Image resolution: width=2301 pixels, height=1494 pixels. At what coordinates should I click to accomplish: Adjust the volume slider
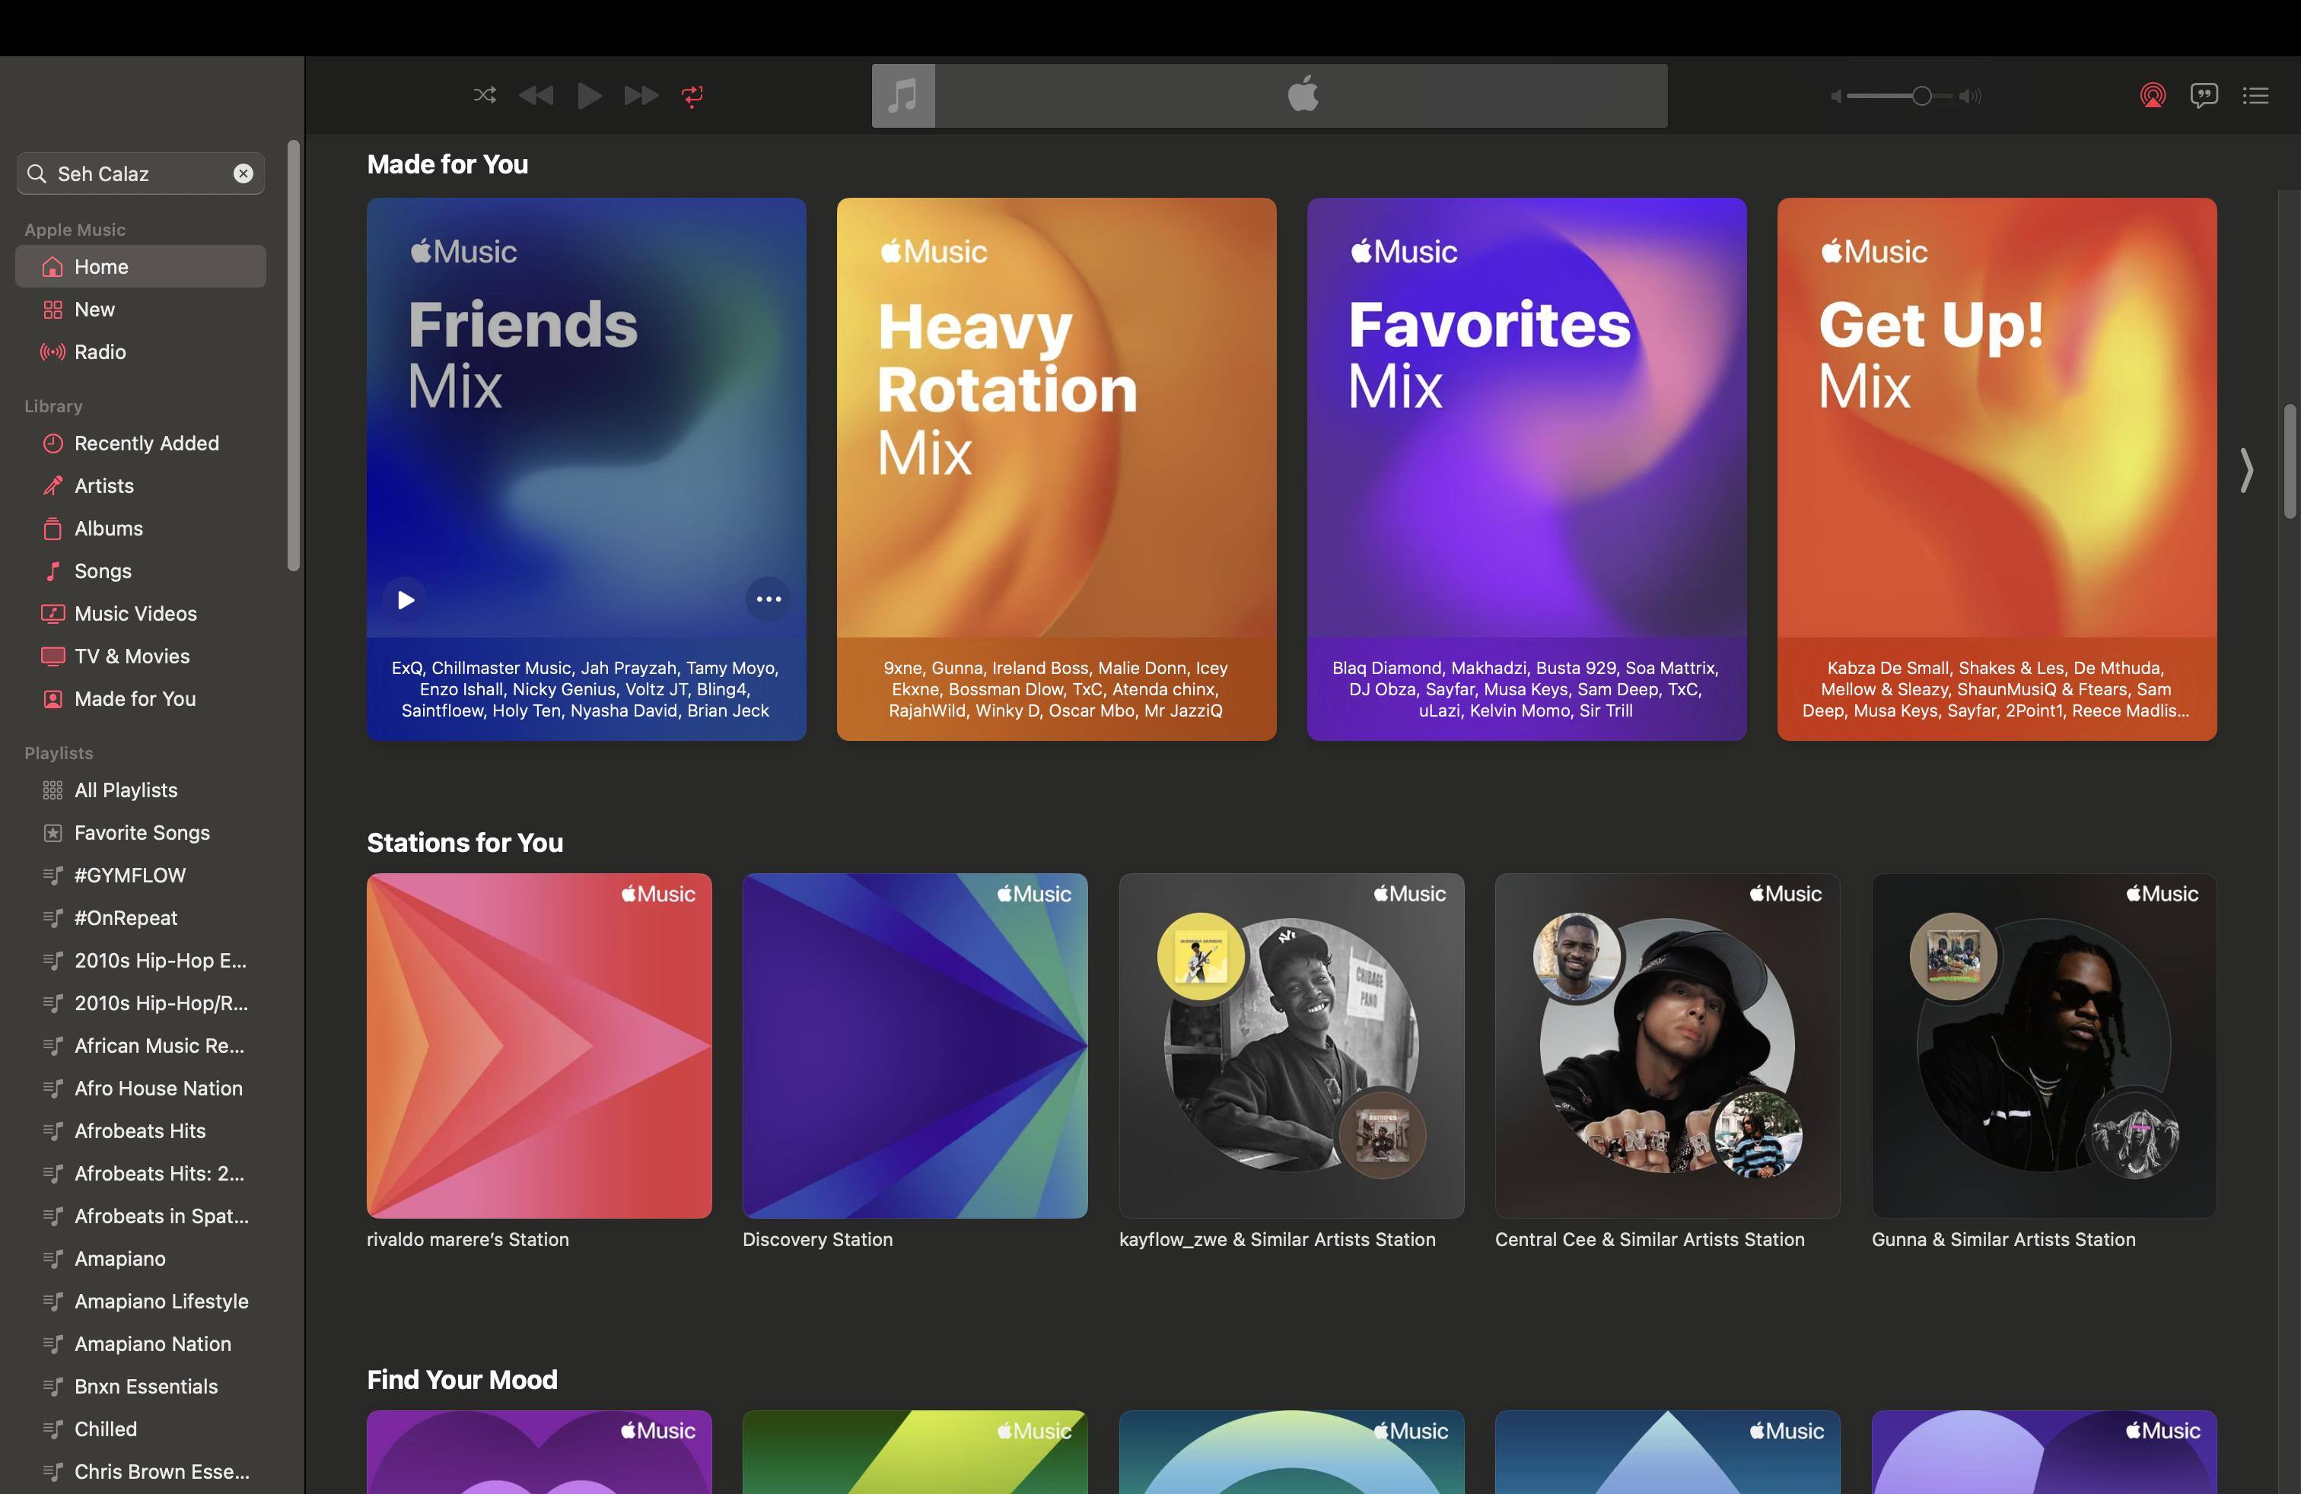pos(1921,94)
